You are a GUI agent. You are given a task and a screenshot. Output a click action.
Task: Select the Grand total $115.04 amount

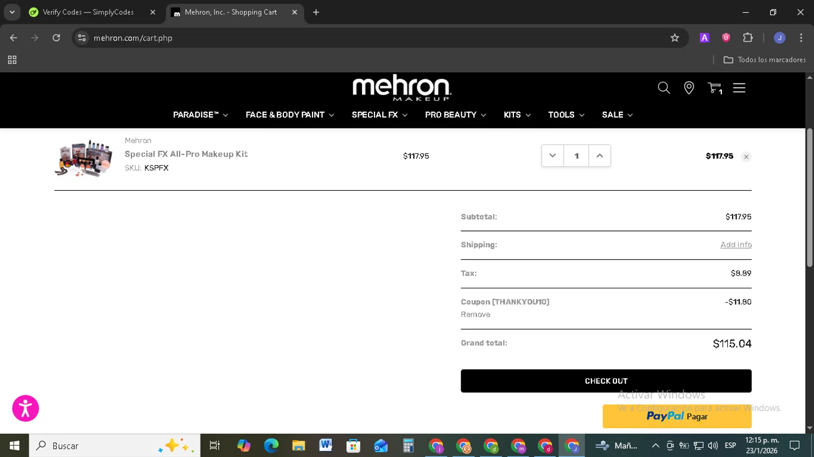732,344
